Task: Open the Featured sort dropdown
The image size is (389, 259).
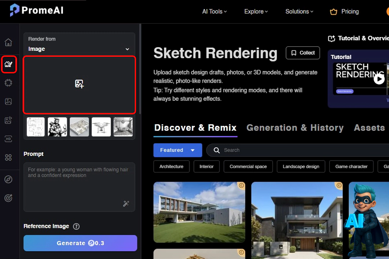Action: [178, 150]
